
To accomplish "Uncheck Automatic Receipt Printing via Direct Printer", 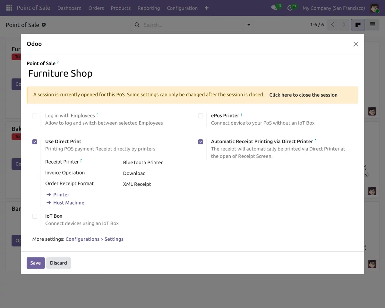I will [x=201, y=142].
